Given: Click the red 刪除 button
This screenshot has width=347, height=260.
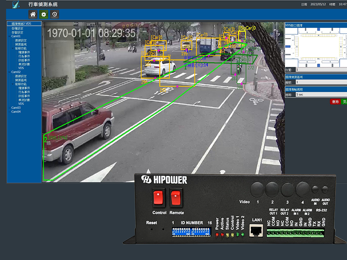Looking at the screenshot, I should point(335,101).
